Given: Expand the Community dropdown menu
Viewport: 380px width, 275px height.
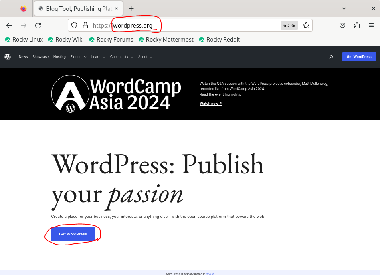Looking at the screenshot, I should (x=121, y=57).
